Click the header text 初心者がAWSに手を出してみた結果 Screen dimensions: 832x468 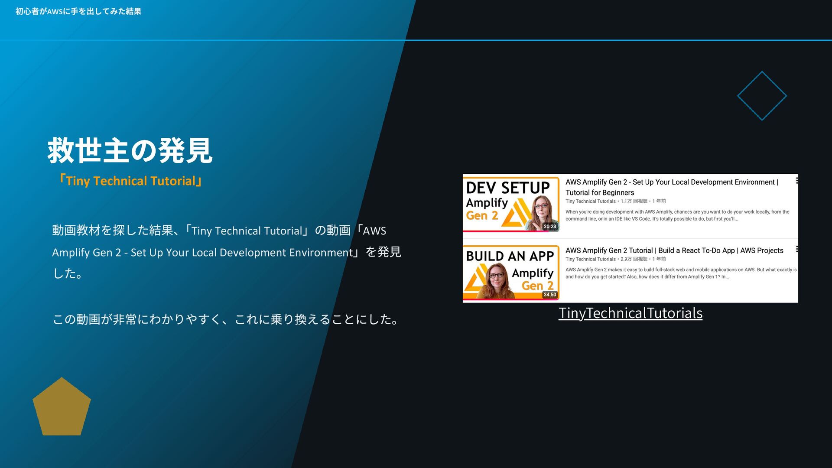(78, 11)
